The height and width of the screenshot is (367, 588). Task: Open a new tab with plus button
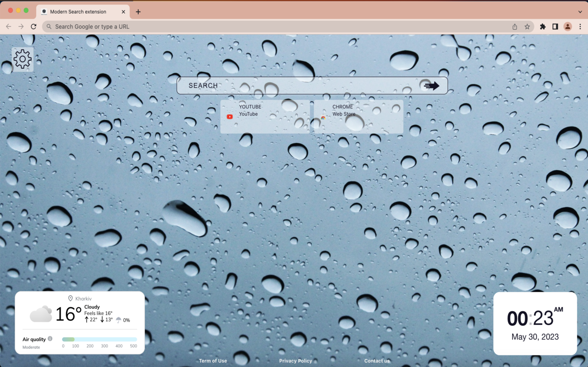[138, 12]
